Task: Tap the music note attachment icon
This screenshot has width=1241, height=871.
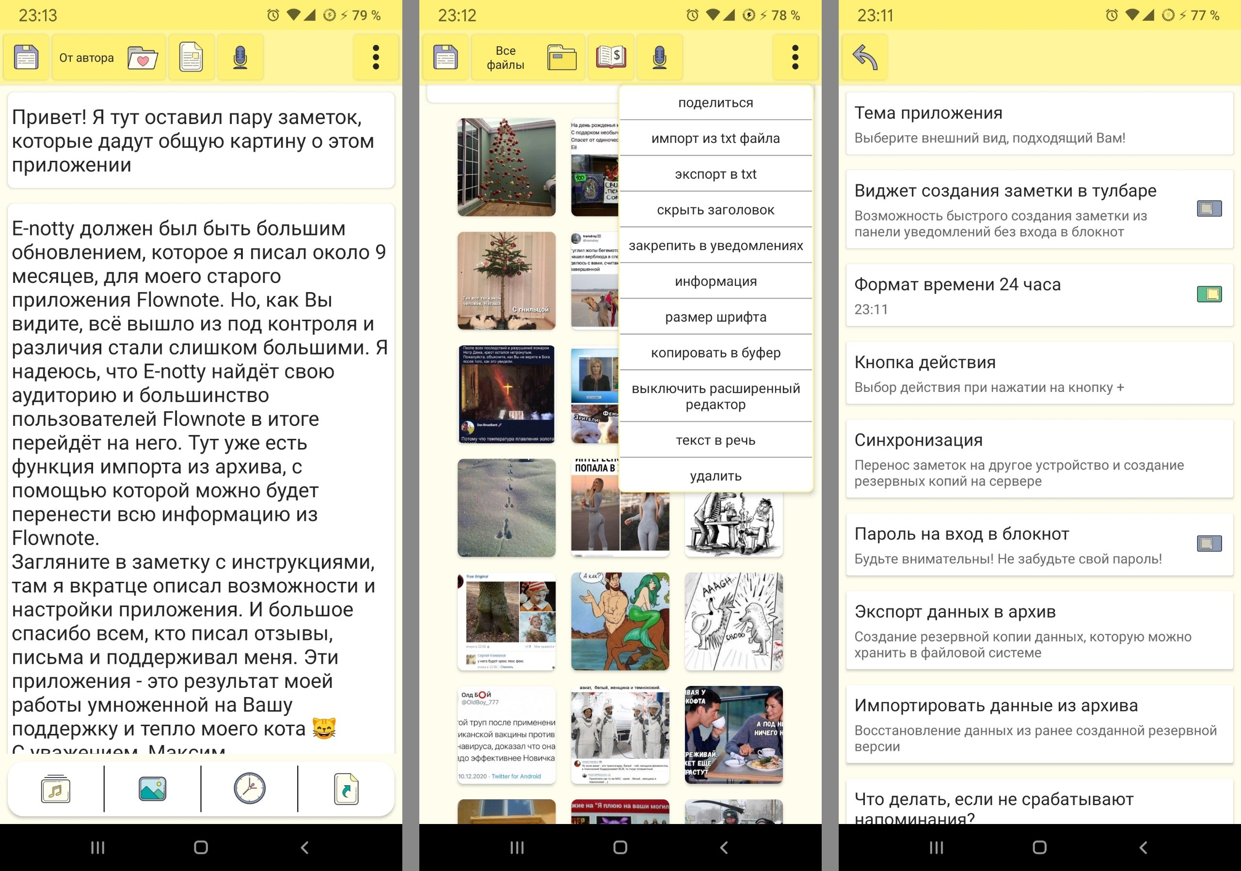Action: pos(56,789)
